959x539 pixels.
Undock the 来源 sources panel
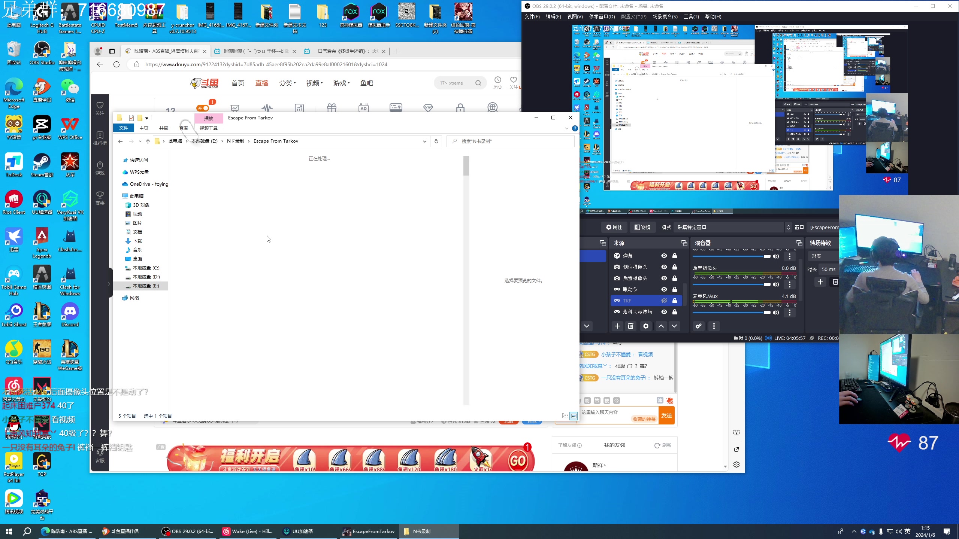[x=684, y=243]
